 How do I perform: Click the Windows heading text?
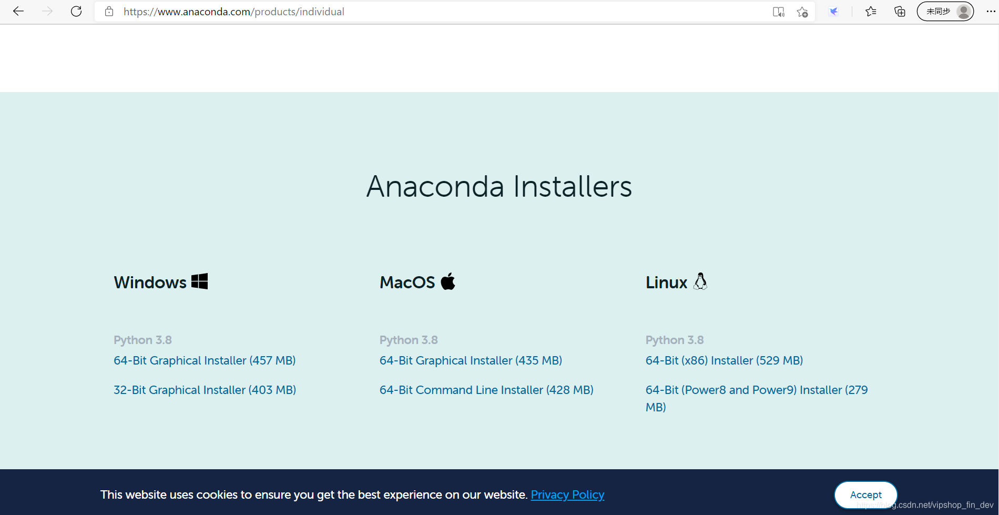pyautogui.click(x=150, y=282)
